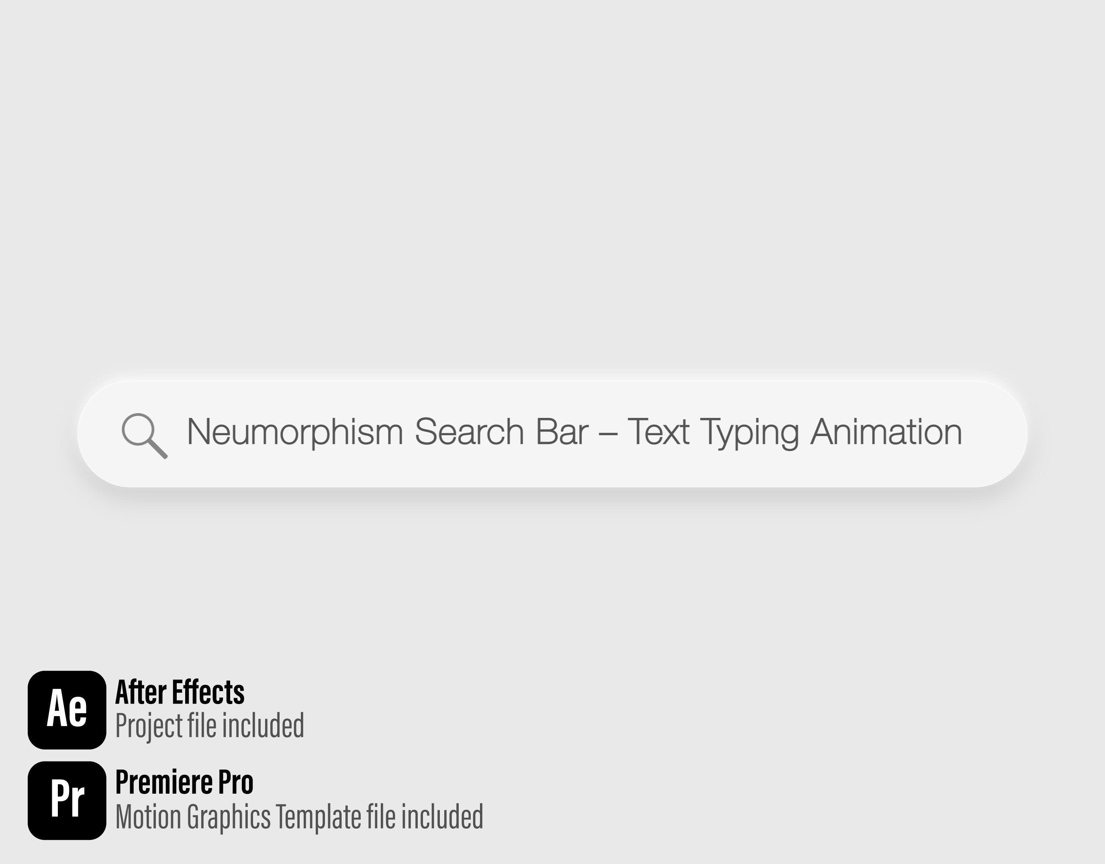Viewport: 1105px width, 864px height.
Task: Click the word 'Animation' in search bar
Action: (x=886, y=432)
